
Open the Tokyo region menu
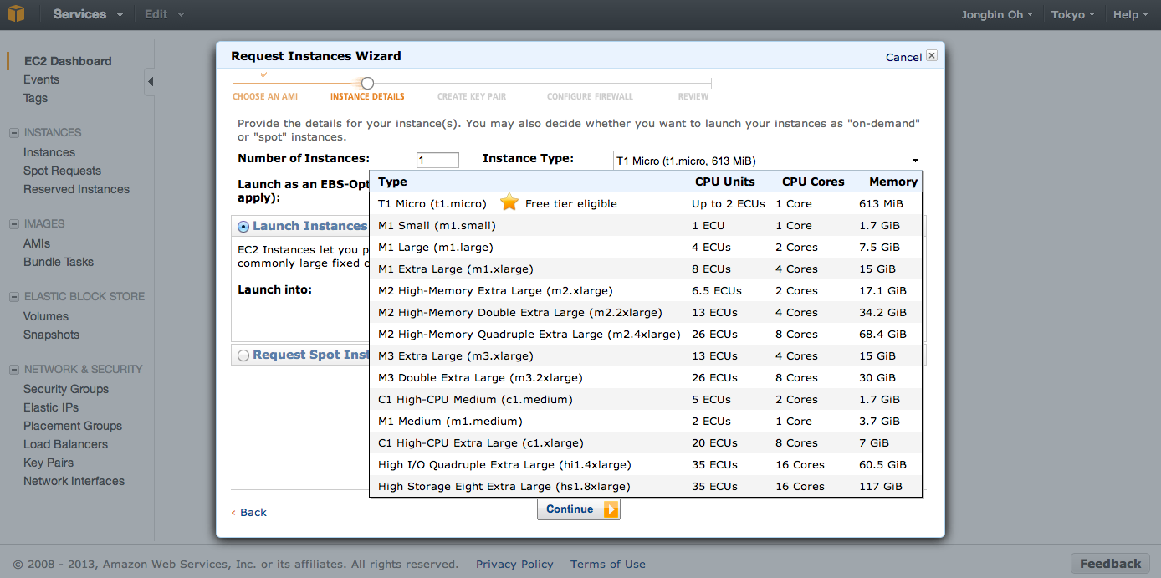pos(1073,14)
